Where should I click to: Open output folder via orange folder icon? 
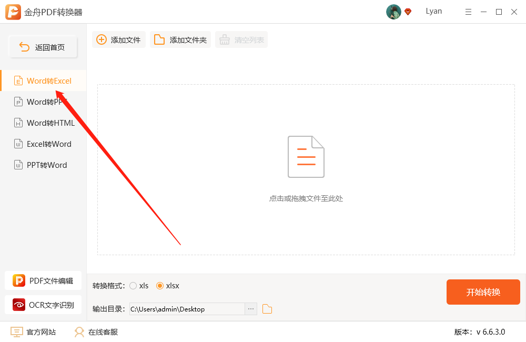point(267,309)
